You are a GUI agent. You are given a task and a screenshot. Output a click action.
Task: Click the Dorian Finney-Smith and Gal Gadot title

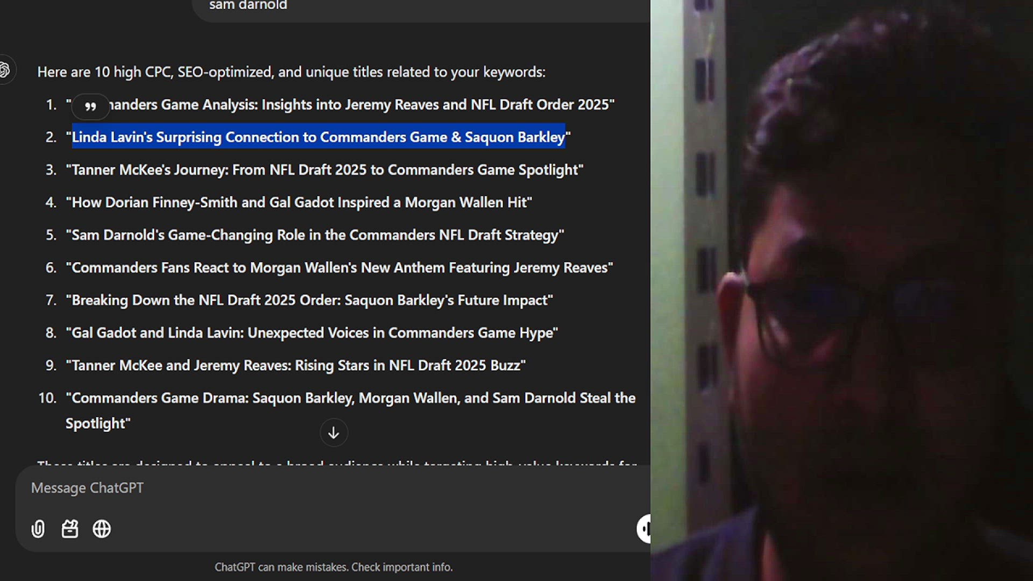299,203
